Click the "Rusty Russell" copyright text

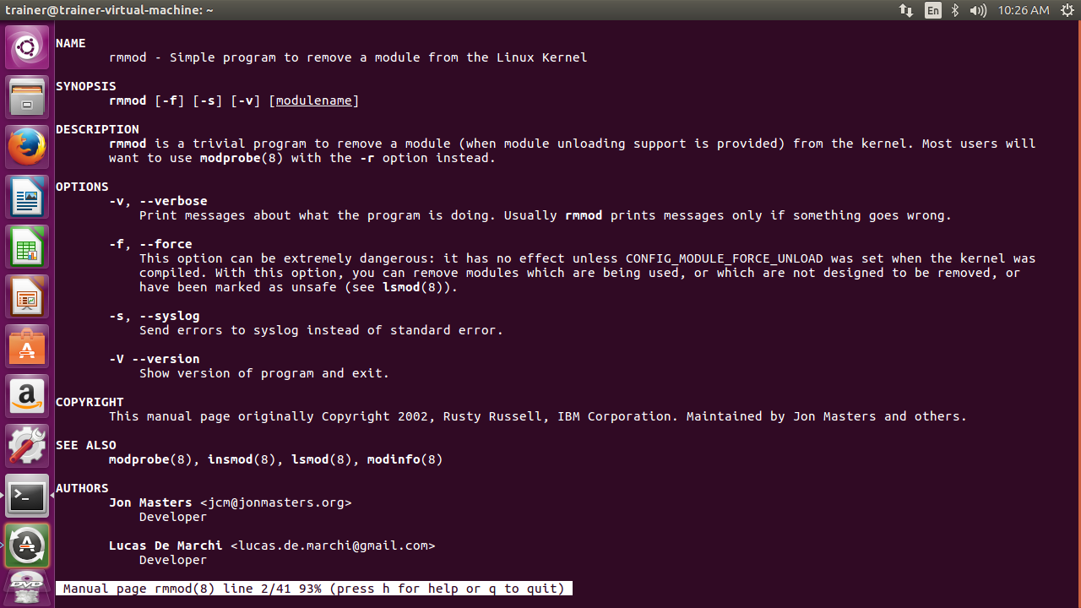coord(492,416)
